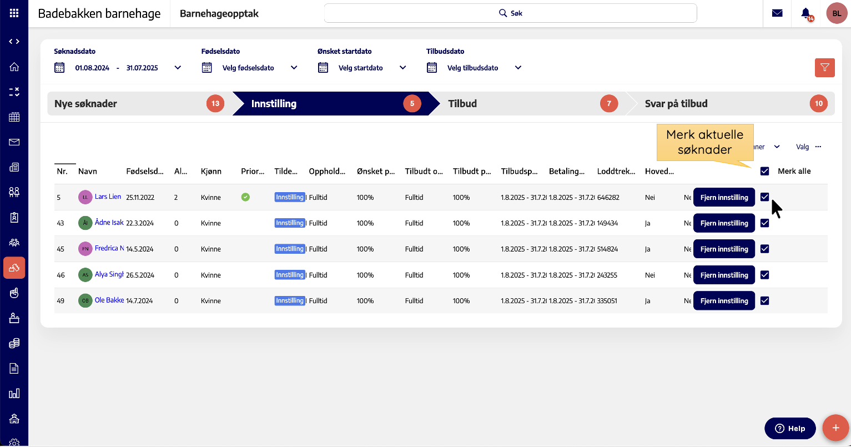Click the Søk search field
The image size is (851, 447).
[x=510, y=13]
